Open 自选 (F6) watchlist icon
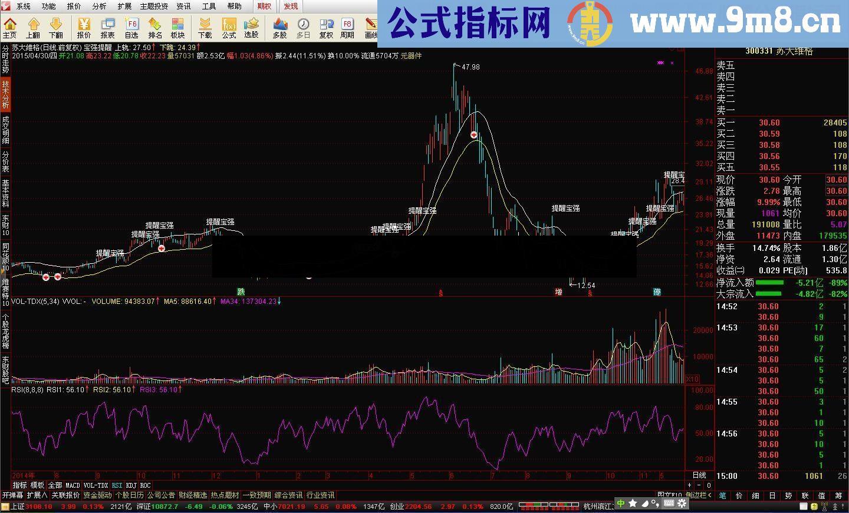This screenshot has width=849, height=513. point(131,27)
